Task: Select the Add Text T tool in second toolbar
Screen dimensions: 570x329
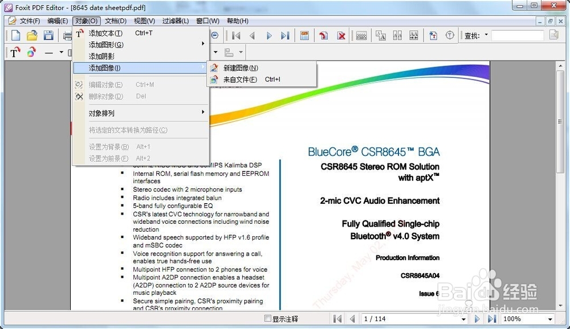Action: point(15,53)
